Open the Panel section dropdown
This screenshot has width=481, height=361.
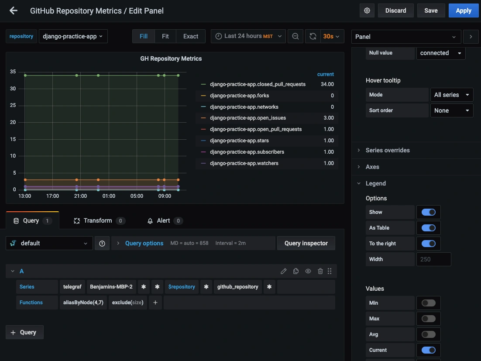(x=406, y=37)
